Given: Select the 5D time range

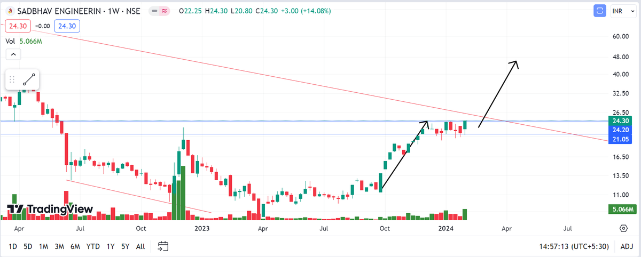Looking at the screenshot, I should coord(28,246).
